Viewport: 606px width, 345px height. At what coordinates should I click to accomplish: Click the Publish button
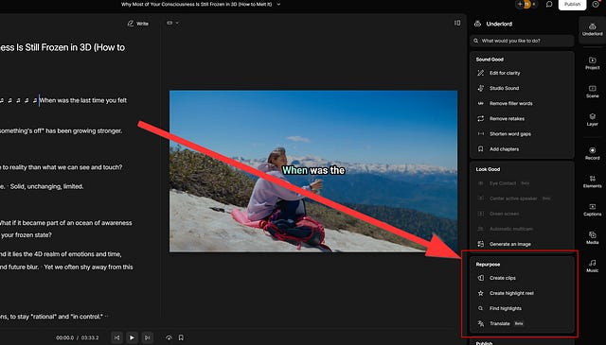572,4
